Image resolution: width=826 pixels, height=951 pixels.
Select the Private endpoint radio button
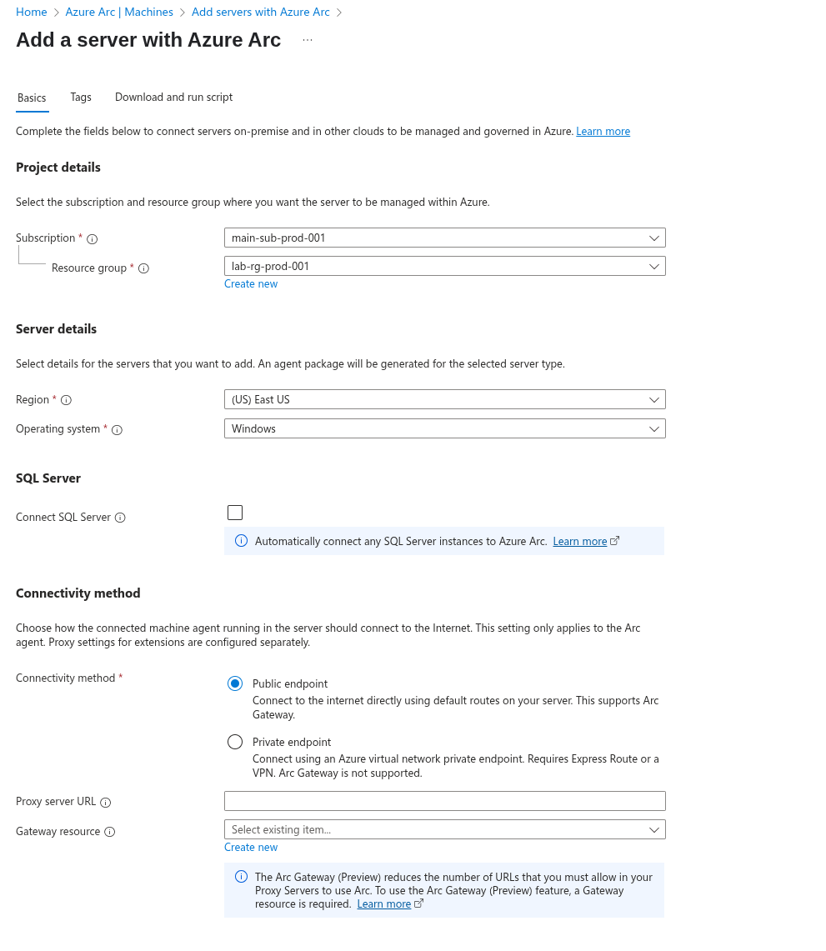[235, 743]
